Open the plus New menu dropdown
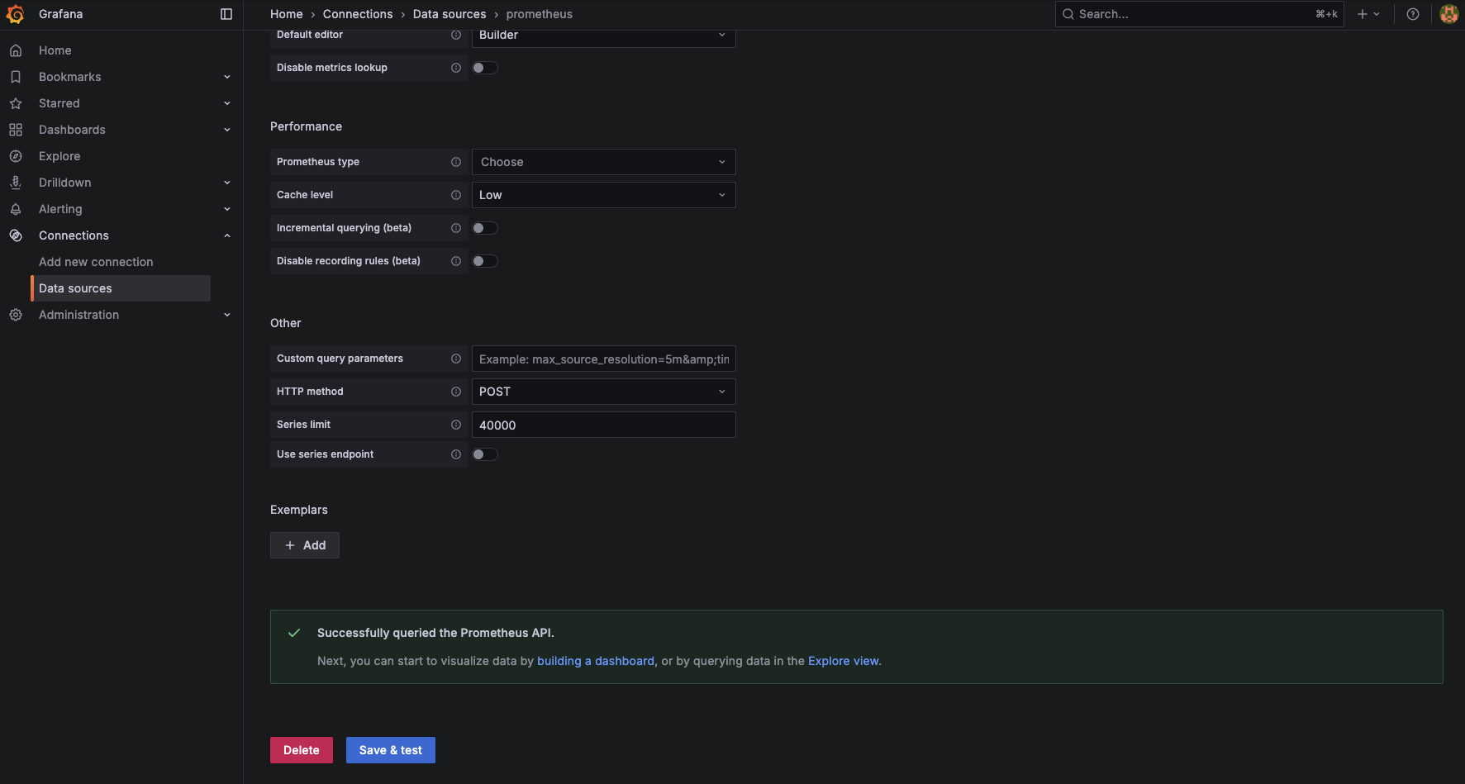 [1368, 14]
